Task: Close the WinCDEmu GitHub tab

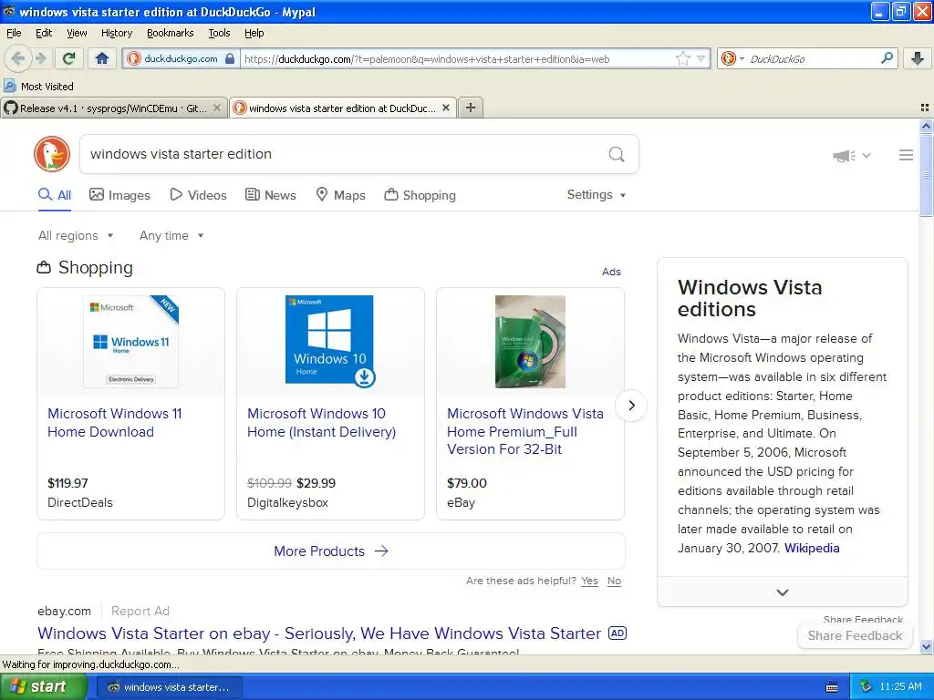Action: 217,108
